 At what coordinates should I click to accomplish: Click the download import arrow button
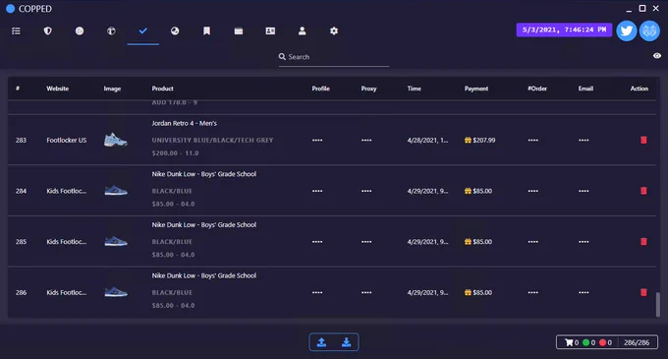pos(347,342)
